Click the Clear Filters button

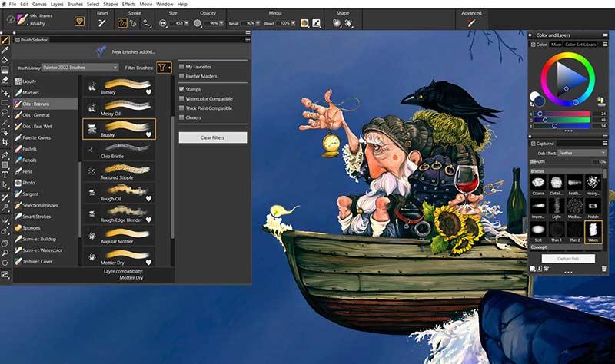pyautogui.click(x=213, y=137)
